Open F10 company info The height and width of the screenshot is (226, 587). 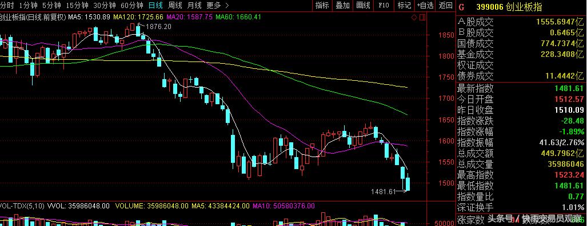pyautogui.click(x=384, y=5)
